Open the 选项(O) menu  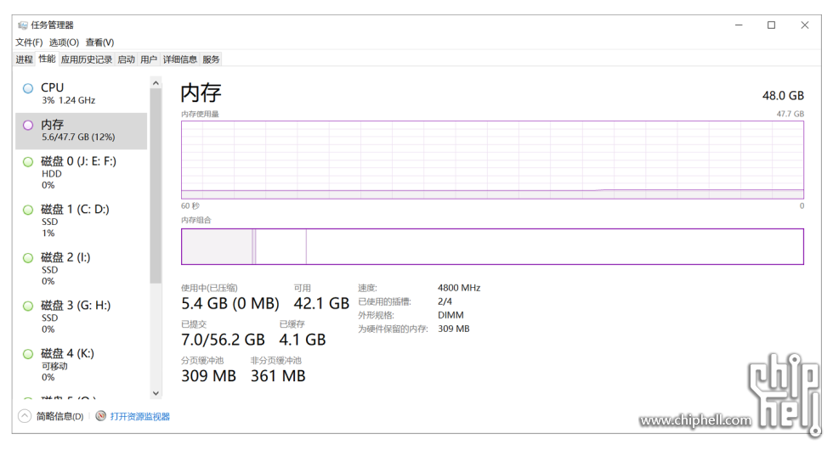[64, 42]
